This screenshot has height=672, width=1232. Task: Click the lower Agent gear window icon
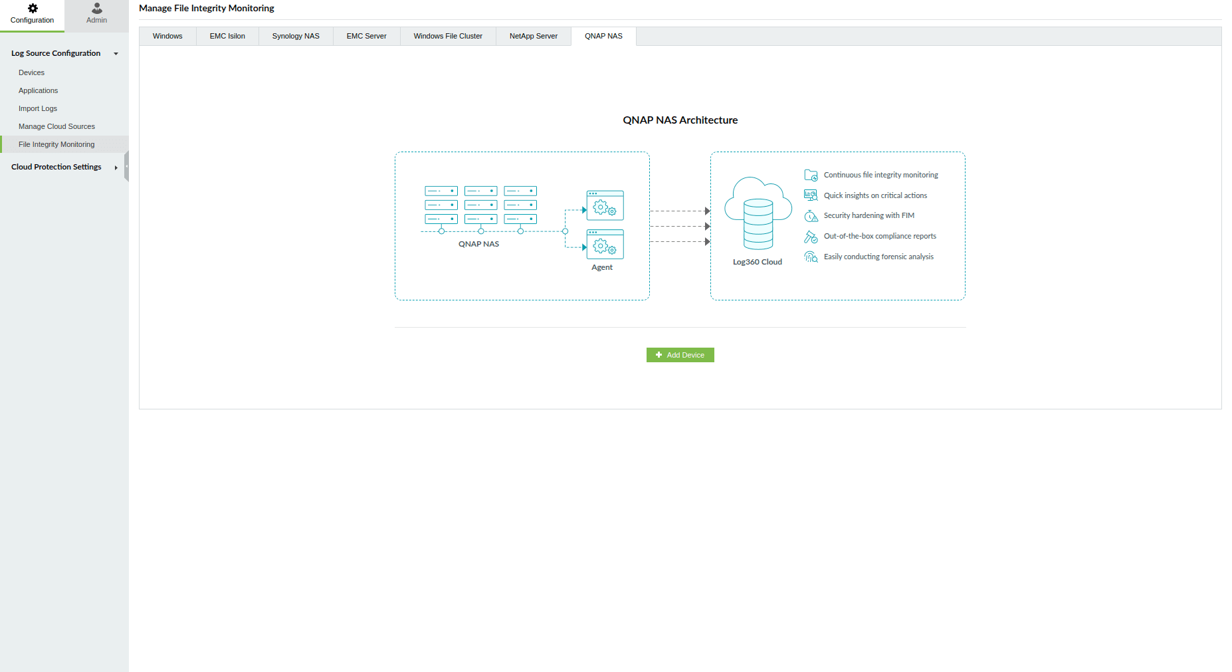pyautogui.click(x=605, y=244)
